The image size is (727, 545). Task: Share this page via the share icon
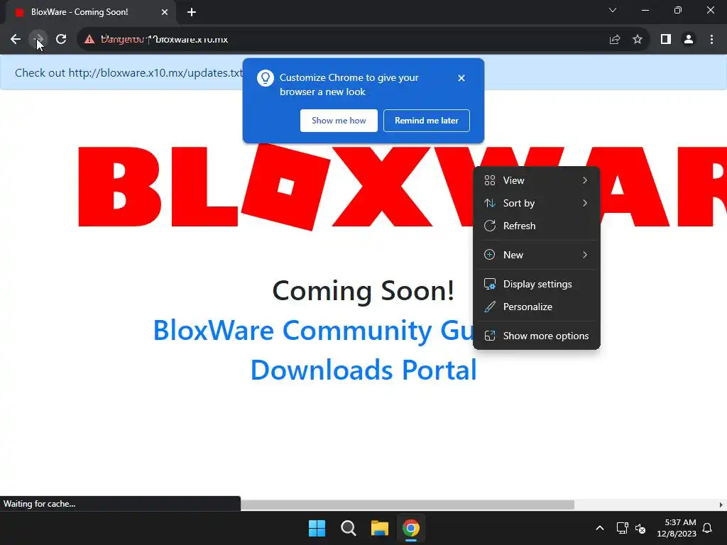[615, 40]
